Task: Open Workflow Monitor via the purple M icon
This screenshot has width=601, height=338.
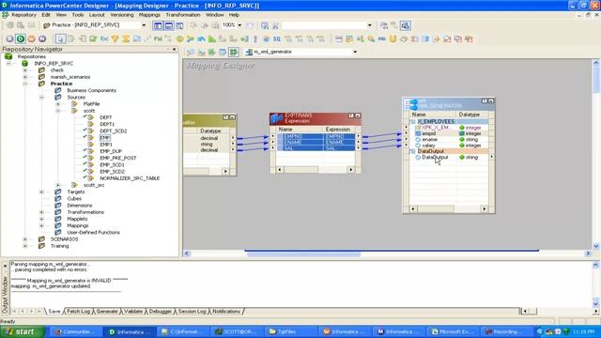Action: point(42,38)
